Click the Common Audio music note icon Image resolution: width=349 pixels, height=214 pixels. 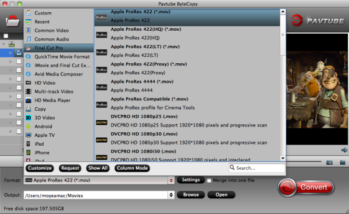[29, 39]
